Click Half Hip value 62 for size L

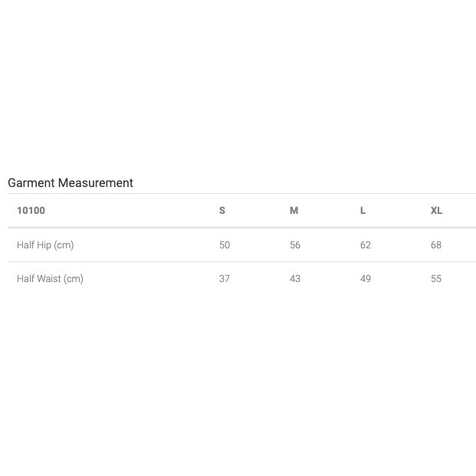click(x=366, y=245)
